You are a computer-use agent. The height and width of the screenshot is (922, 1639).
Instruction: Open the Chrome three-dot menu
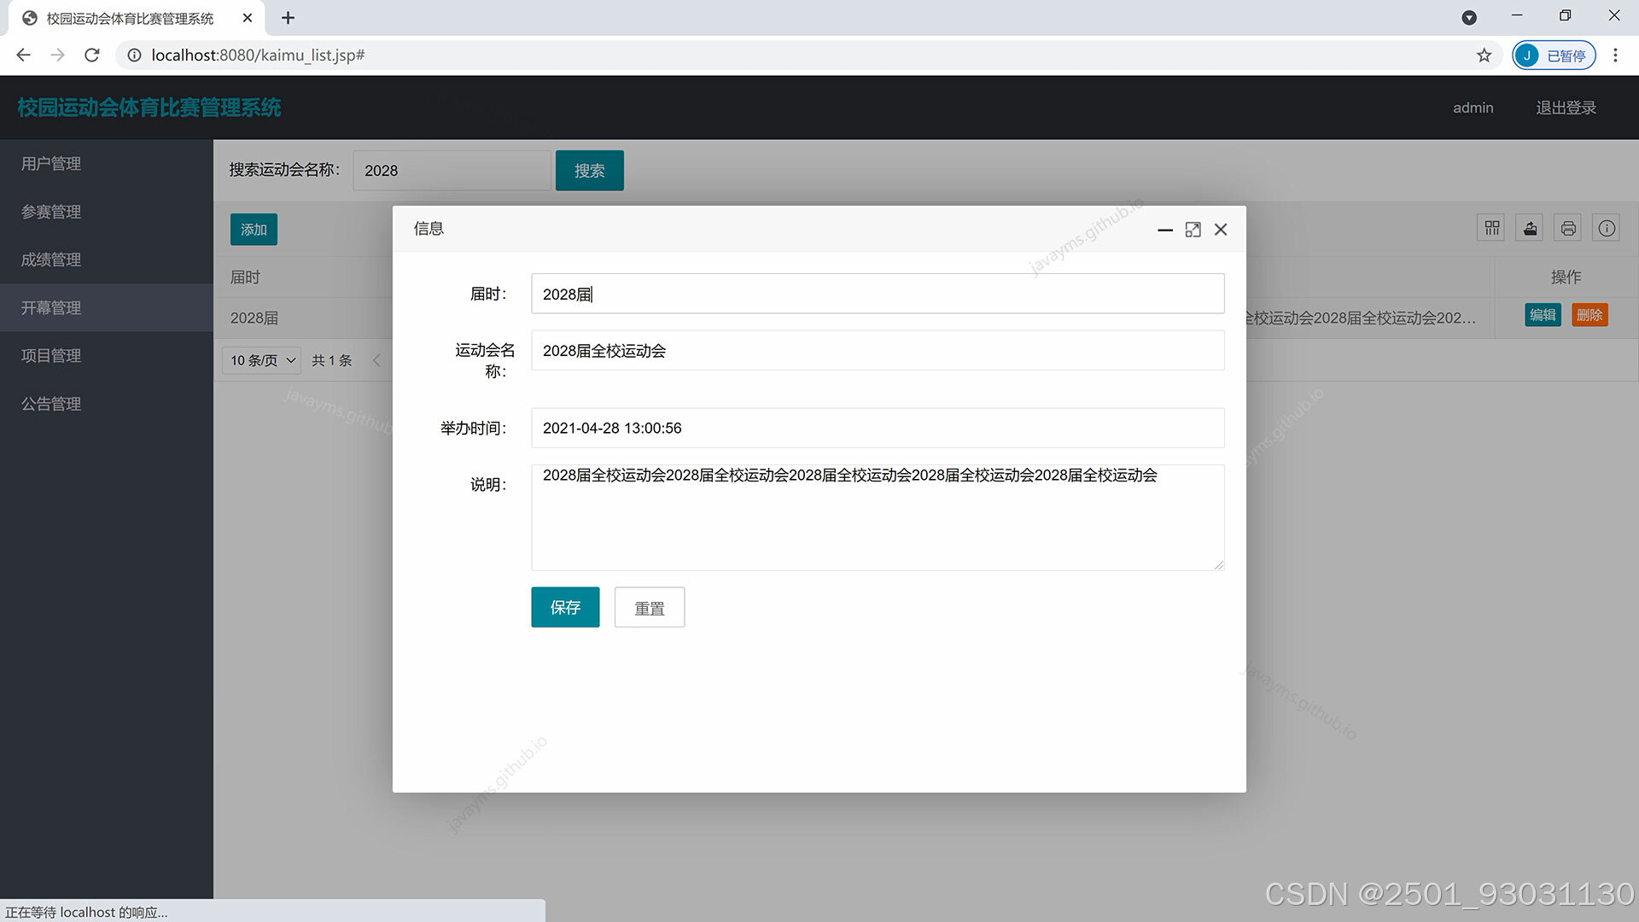(x=1615, y=55)
